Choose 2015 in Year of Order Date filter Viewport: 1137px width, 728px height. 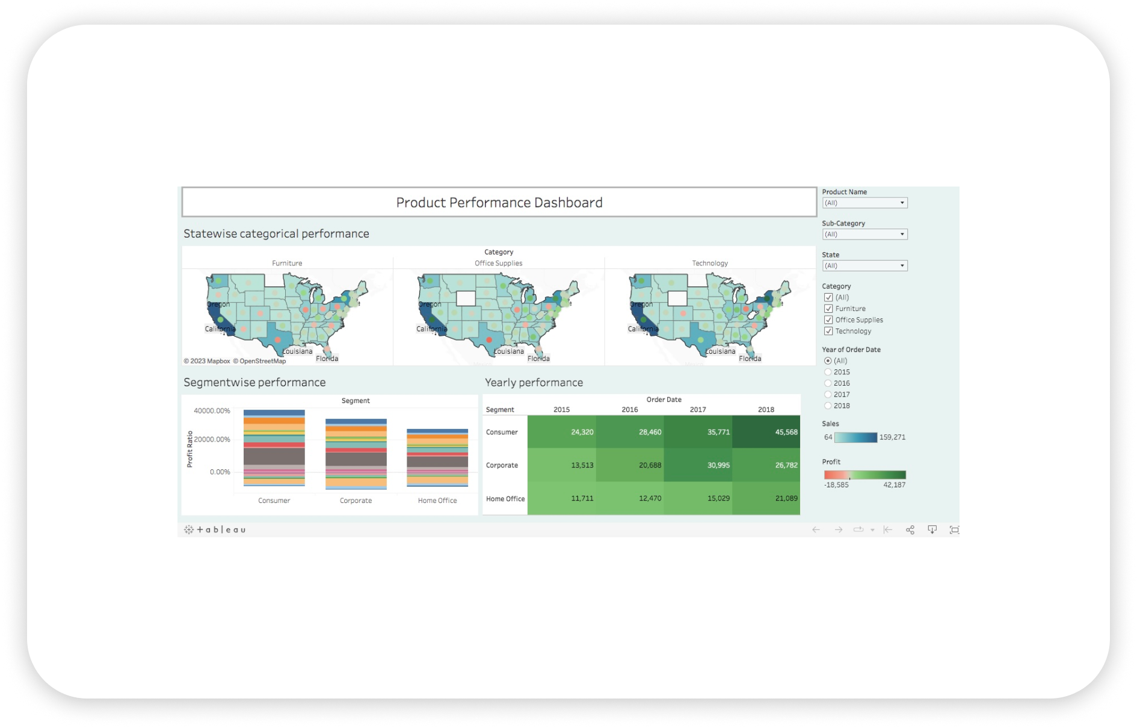click(x=828, y=372)
